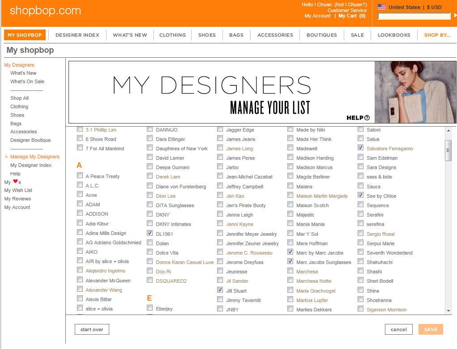Uncheck the DL1961 checkbox
Image resolution: width=457 pixels, height=349 pixels.
point(150,233)
